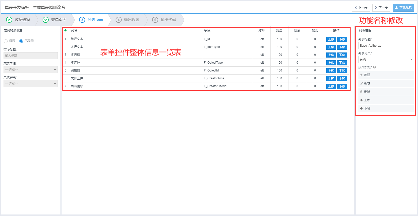418x216 pixels.
Task: Click the trash icon for 删除
Action: tap(361, 92)
